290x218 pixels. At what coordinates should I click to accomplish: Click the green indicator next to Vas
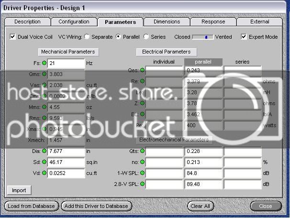tap(44, 85)
